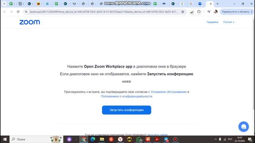Open Yandex Browser from the taskbar

(x=120, y=139)
